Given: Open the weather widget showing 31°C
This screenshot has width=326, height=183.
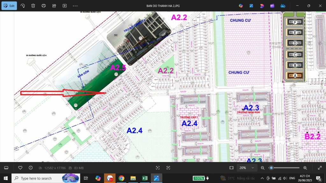Looking at the screenshot, I should point(237,178).
